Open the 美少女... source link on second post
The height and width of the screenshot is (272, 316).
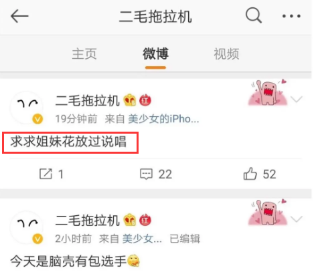[142, 239]
